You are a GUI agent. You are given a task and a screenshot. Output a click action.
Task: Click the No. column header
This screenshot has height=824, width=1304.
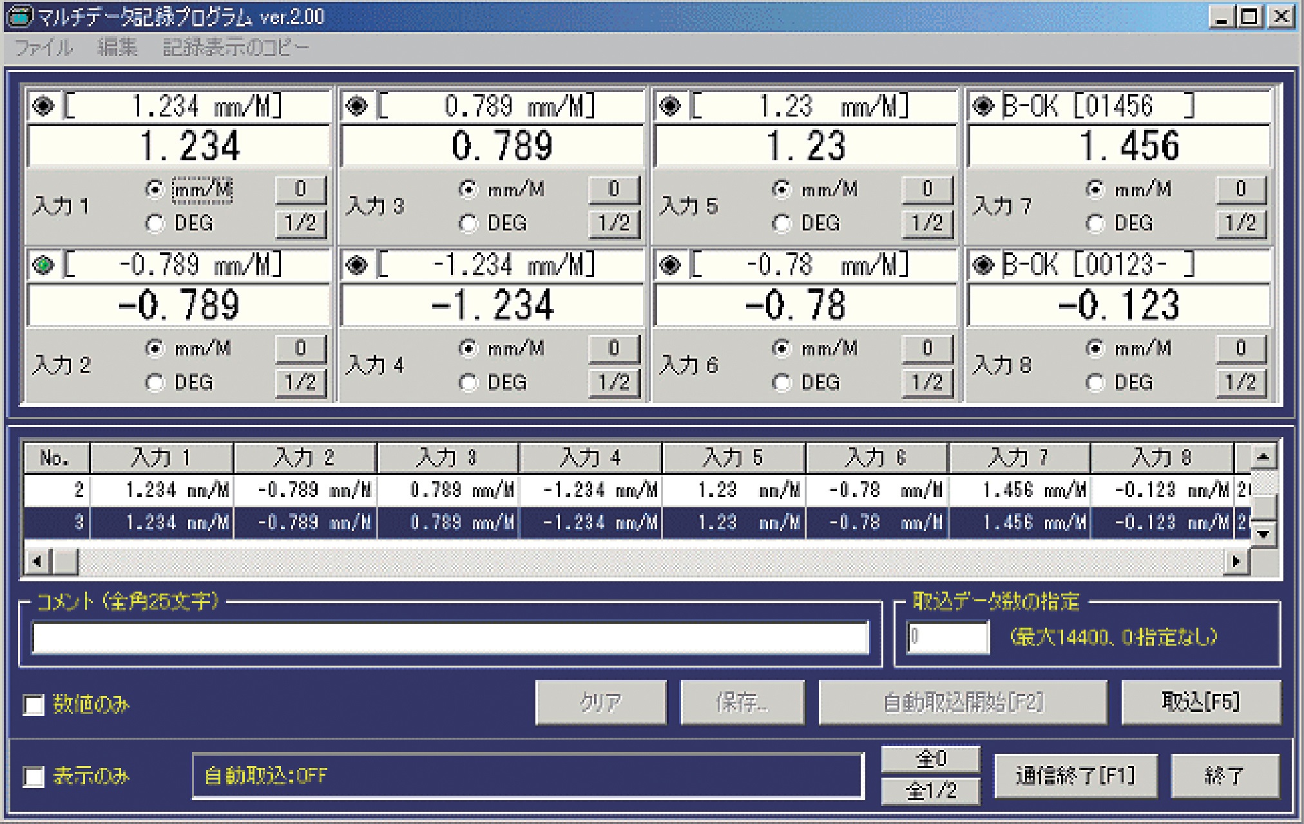[x=57, y=458]
